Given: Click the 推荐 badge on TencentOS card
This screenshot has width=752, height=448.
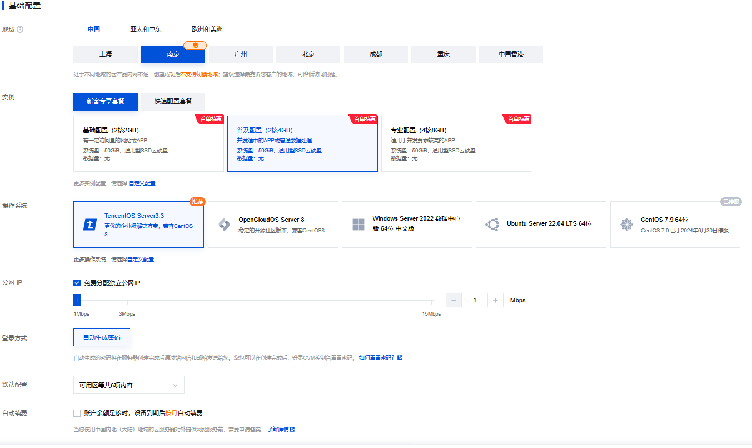Looking at the screenshot, I should (x=197, y=202).
